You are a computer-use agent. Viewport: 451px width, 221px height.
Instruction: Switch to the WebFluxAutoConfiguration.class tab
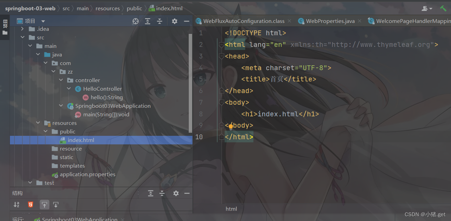(x=244, y=21)
